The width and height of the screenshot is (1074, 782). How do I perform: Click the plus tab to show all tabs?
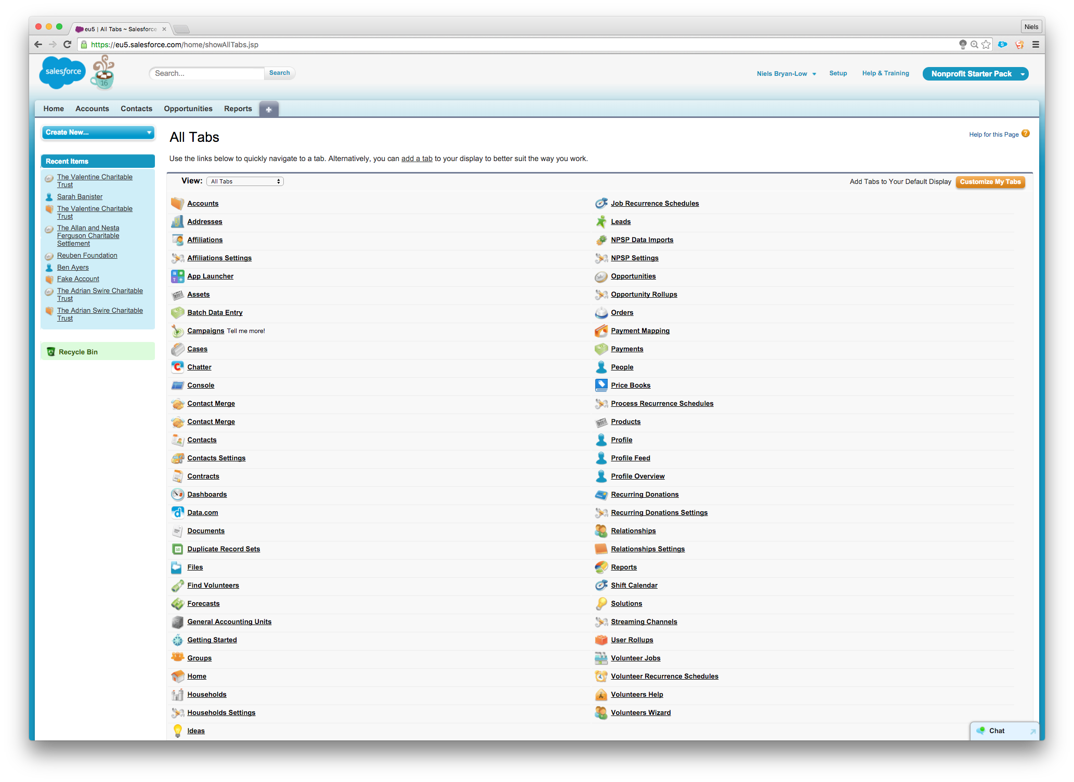point(269,109)
